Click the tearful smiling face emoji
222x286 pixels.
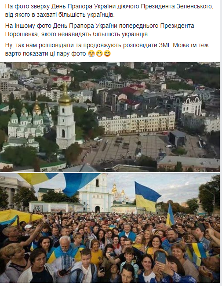pyautogui.click(x=91, y=54)
